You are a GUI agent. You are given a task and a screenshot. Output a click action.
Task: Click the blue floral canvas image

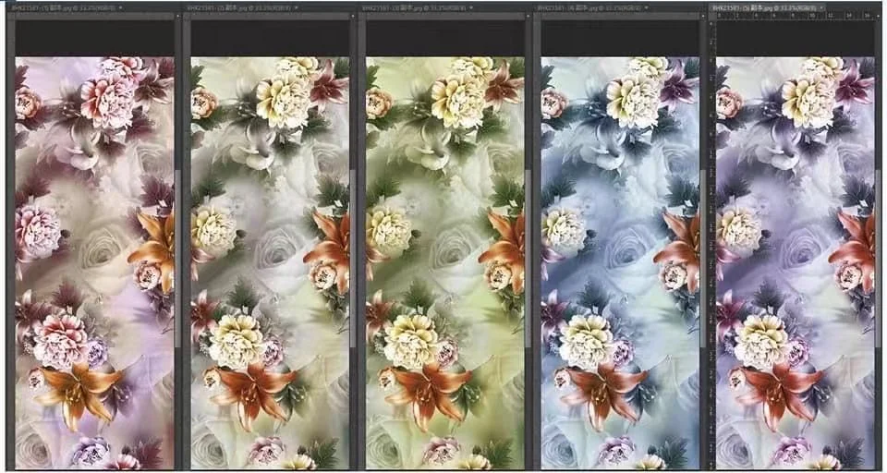[x=620, y=262]
